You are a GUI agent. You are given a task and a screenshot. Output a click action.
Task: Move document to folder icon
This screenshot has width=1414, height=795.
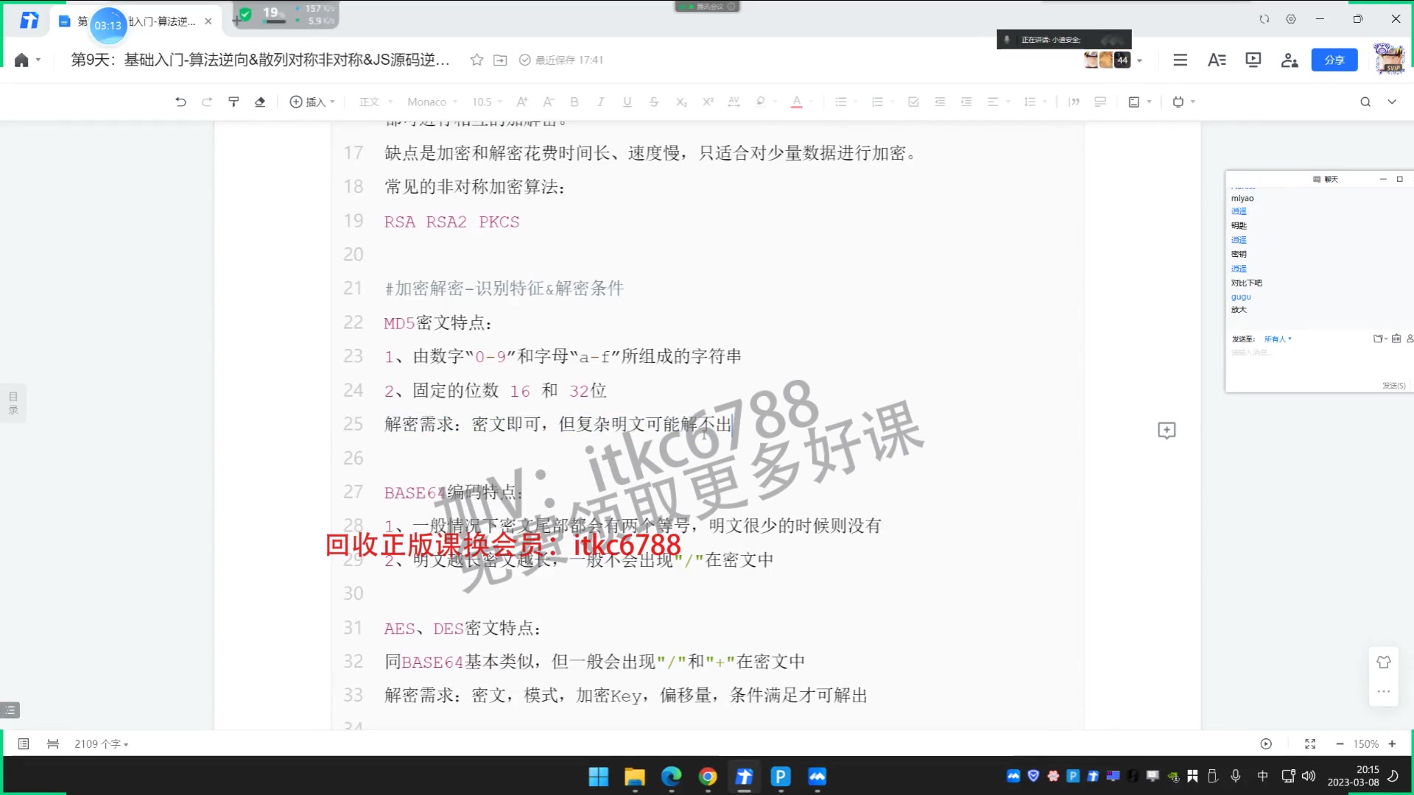coord(500,60)
